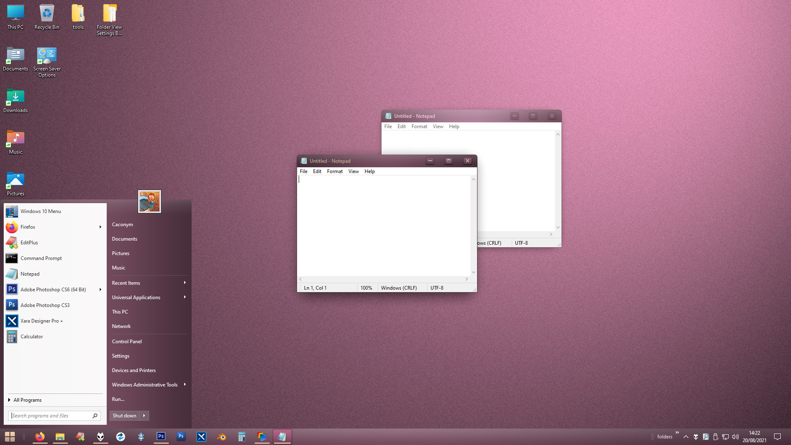Open Blender from the taskbar
The width and height of the screenshot is (791, 445).
[x=222, y=437]
